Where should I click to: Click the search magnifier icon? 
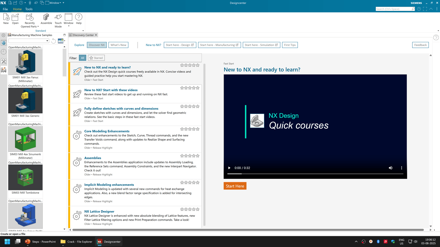tap(413, 9)
